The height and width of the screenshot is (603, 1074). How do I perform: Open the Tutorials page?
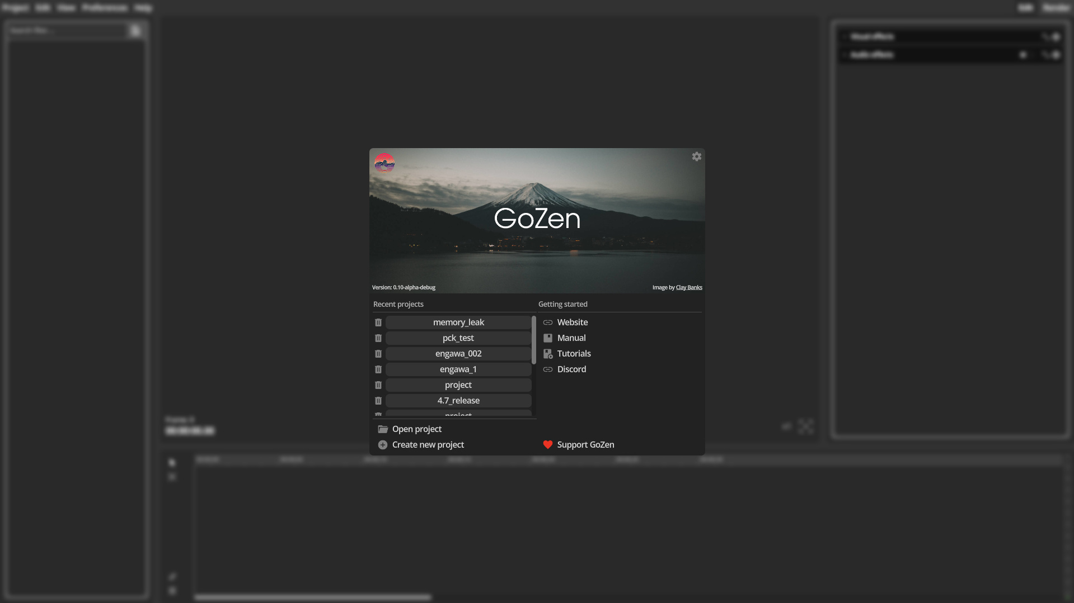pos(567,354)
